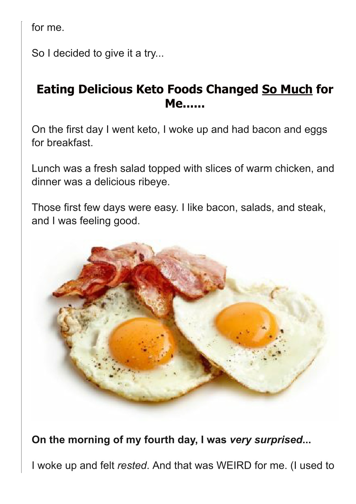This screenshot has height=504, width=356.
Task: Click the "Eating Delicious Keto Foods Changed" heading
Action: [x=185, y=96]
